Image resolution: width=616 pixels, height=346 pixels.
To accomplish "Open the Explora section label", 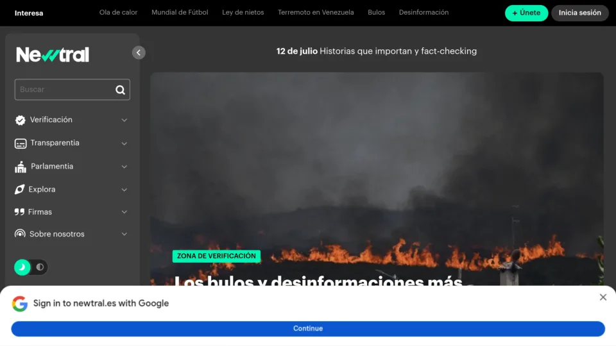I will click(42, 190).
